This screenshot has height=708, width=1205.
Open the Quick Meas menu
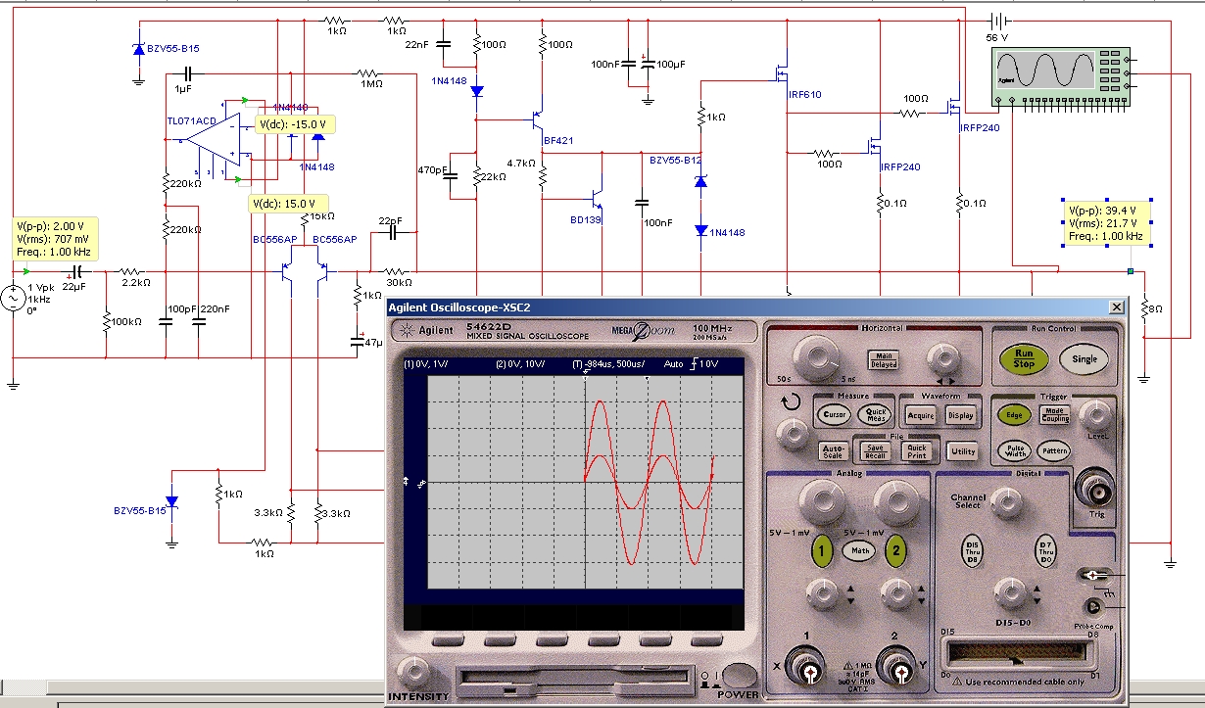coord(874,414)
